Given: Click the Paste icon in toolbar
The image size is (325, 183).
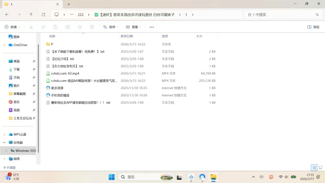Looking at the screenshot, I should (55, 27).
